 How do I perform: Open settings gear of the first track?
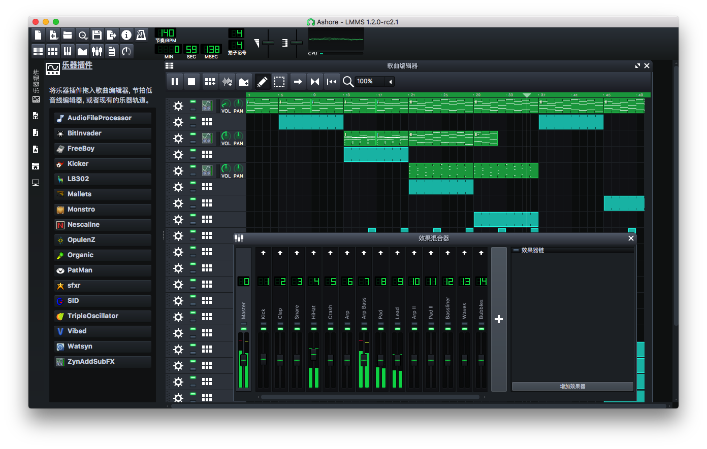[x=178, y=106]
